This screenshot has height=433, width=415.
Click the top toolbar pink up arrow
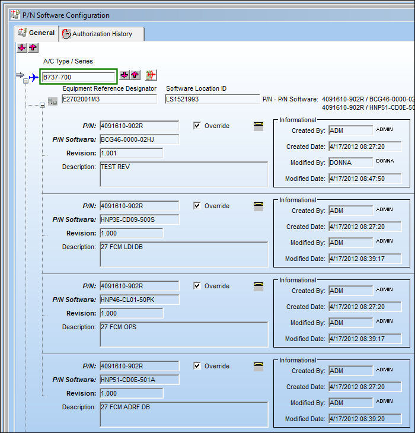coord(33,48)
